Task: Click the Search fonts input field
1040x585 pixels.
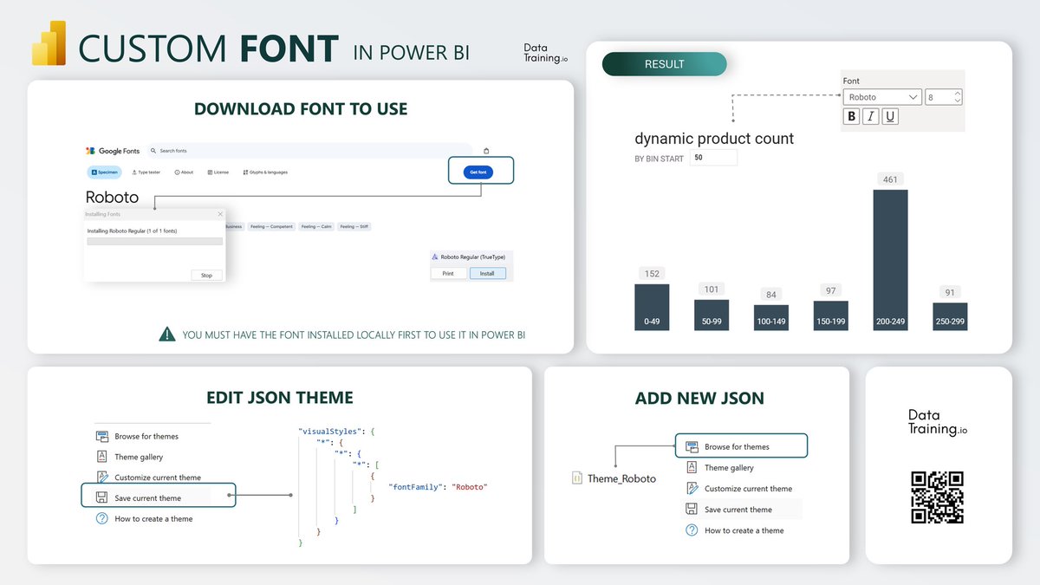Action: point(309,151)
